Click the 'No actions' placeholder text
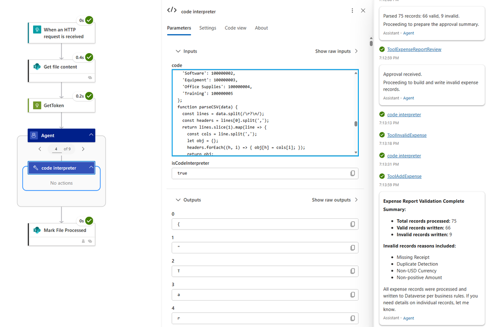Image resolution: width=487 pixels, height=327 pixels. click(61, 183)
